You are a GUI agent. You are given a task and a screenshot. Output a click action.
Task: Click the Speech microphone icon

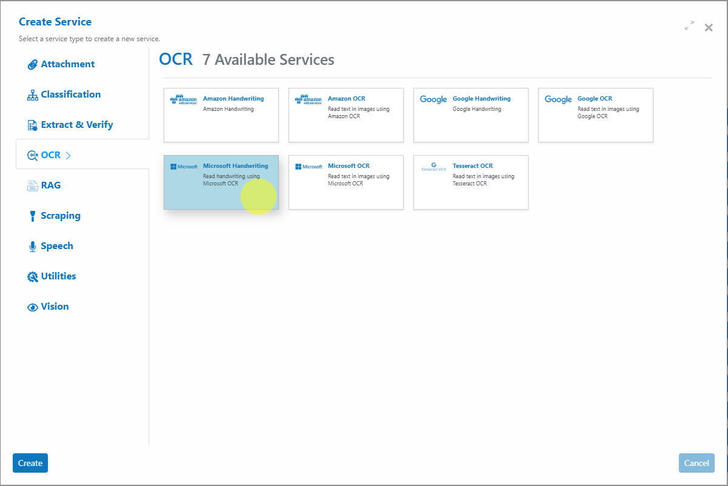click(x=33, y=247)
